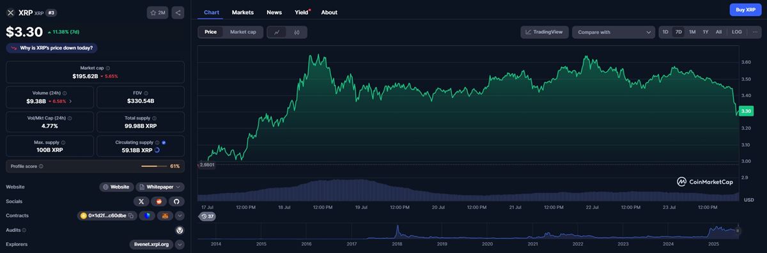Click the Circulating supply info icon
This screenshot has height=253, width=767.
coord(157,142)
